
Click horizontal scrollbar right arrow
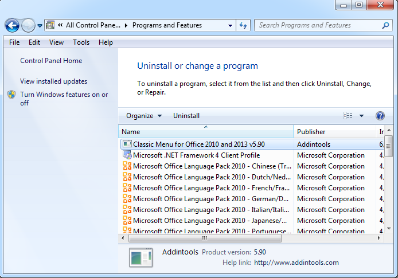(x=379, y=238)
